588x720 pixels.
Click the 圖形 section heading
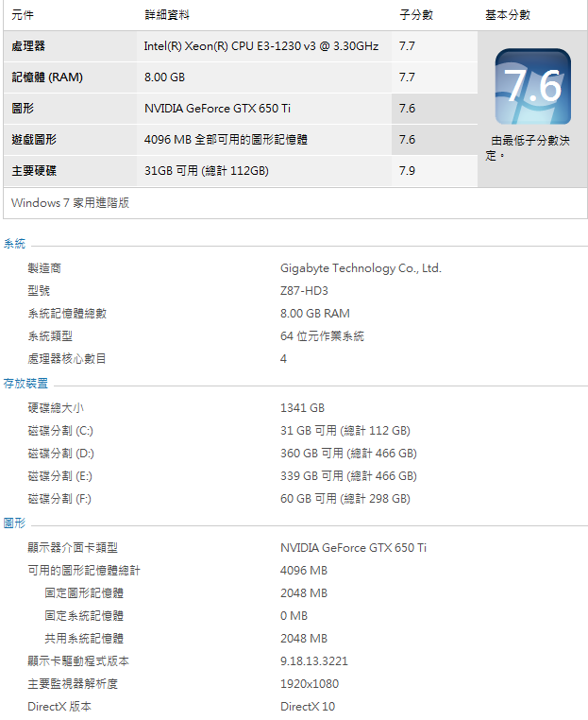coord(14,523)
